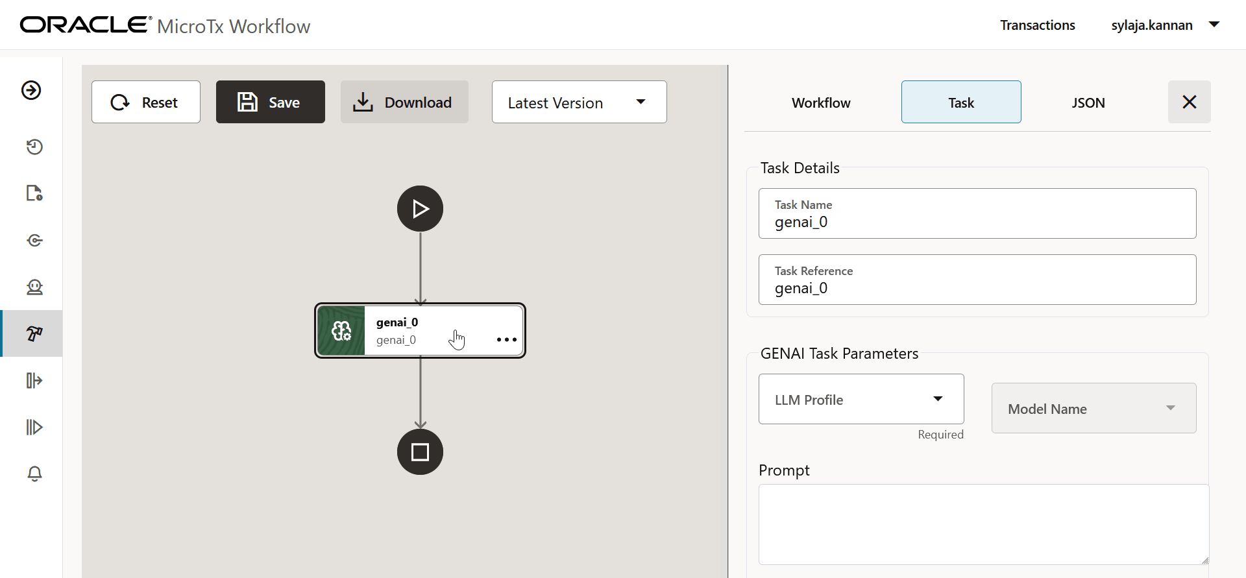Close the task side panel

pyautogui.click(x=1189, y=102)
